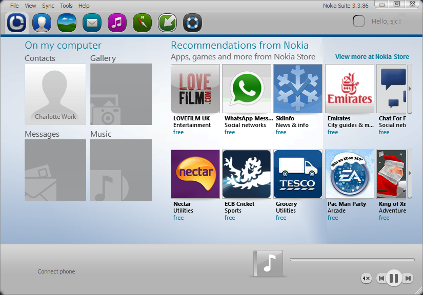This screenshot has height=295, width=423.
Task: Open the Emirates app tile
Action: pyautogui.click(x=350, y=89)
